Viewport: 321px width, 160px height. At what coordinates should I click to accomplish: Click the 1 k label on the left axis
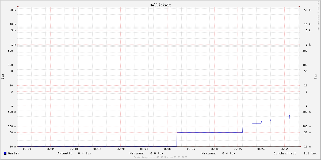[x=13, y=45]
